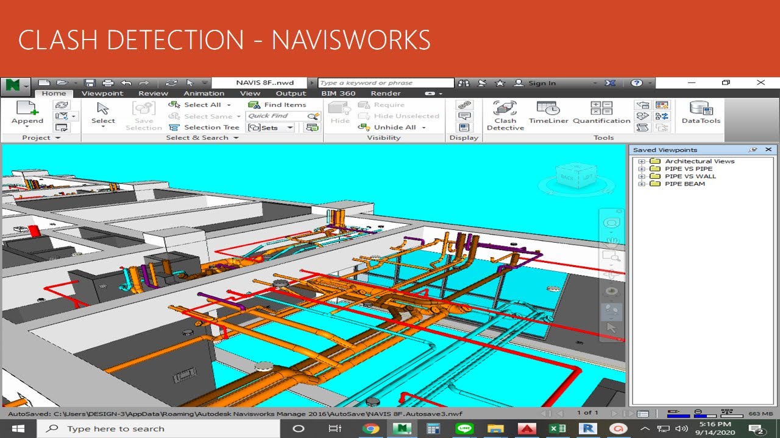
Task: Click the Manage Sets icon beside Sets dropdown
Action: pyautogui.click(x=313, y=127)
